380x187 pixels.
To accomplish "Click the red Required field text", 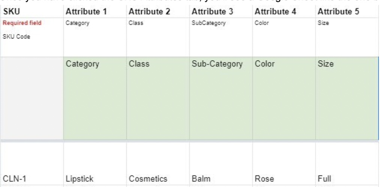I will tap(22, 23).
